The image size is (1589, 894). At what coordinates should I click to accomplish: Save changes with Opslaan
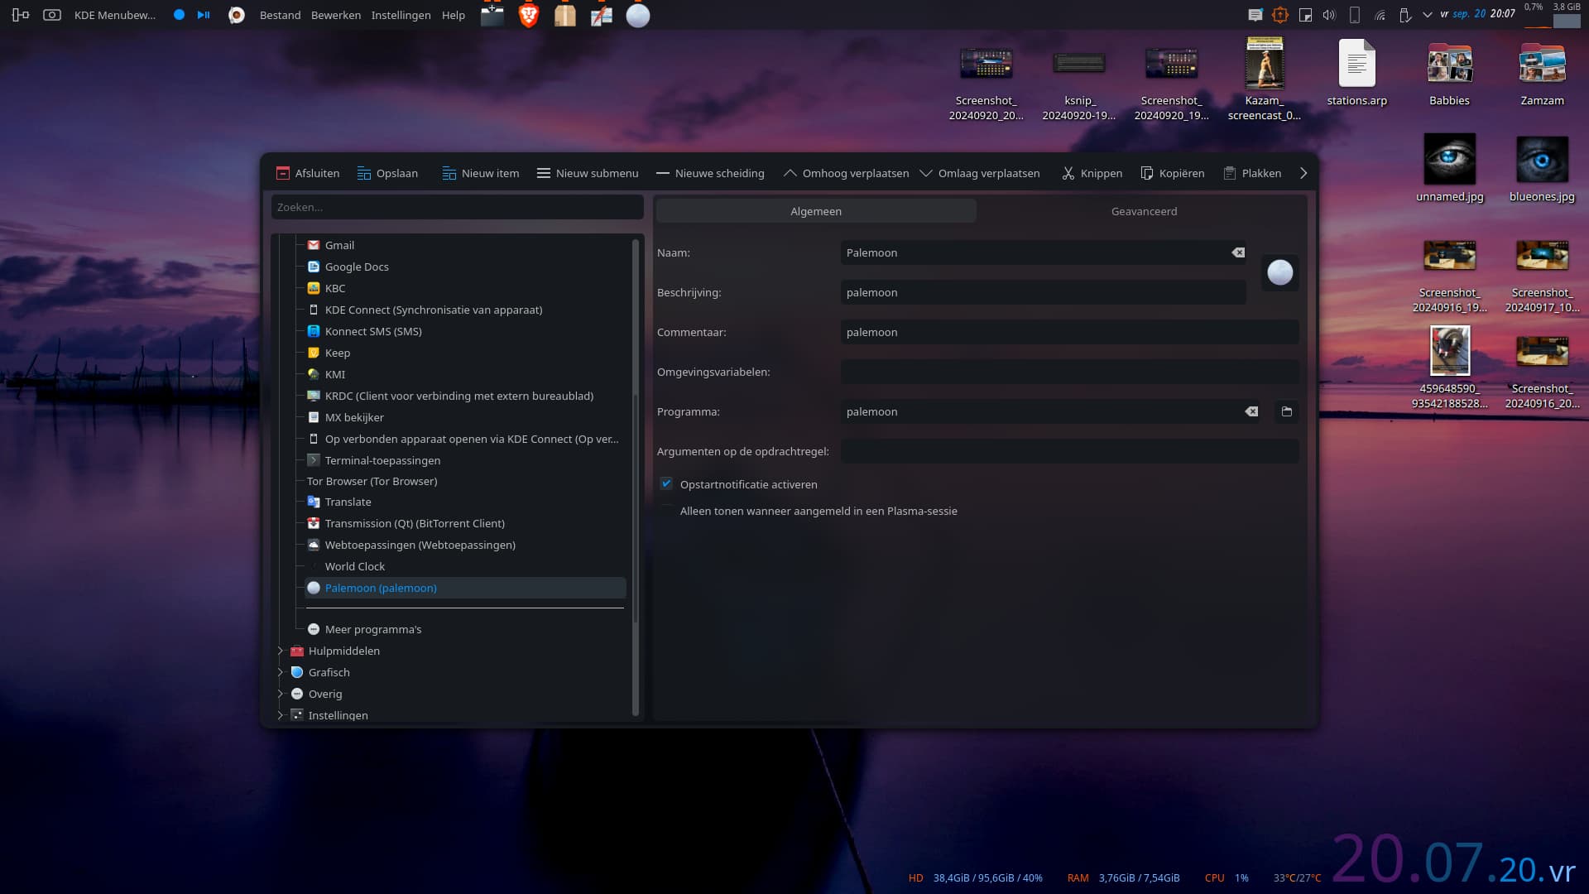tap(387, 173)
